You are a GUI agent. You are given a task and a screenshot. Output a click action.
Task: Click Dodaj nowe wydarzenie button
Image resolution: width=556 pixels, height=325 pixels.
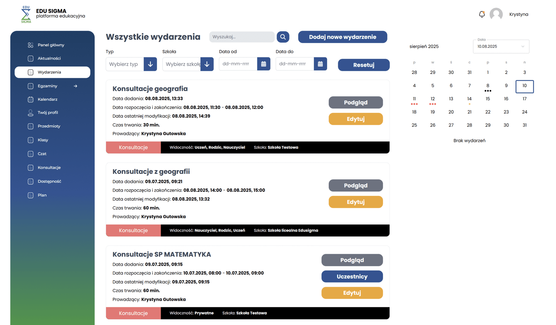[x=342, y=37]
